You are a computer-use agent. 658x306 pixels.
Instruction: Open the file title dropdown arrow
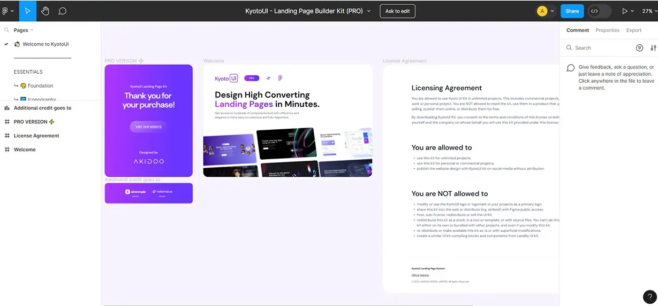(369, 11)
